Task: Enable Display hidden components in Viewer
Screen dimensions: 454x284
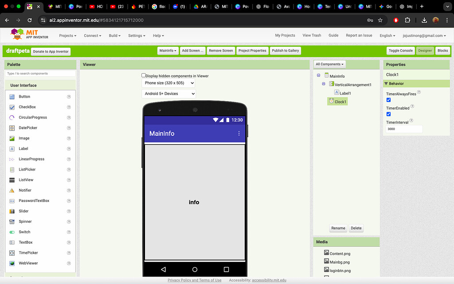Action: click(144, 75)
